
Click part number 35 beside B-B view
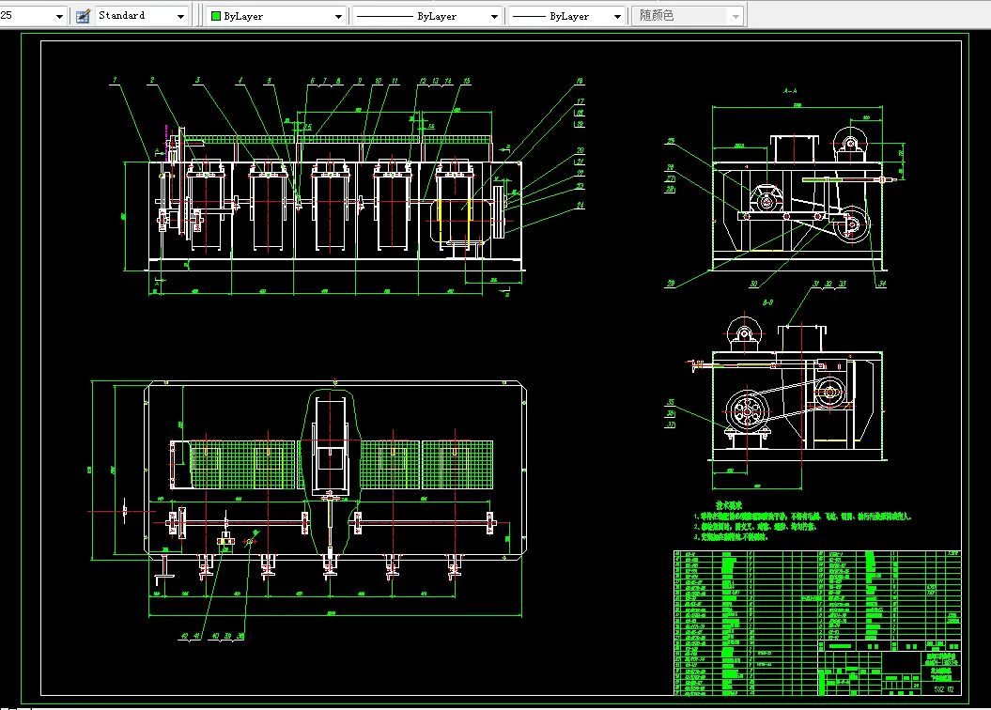click(671, 400)
